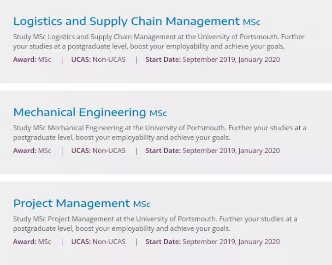Click the Mechanical Engineering description paragraph
This screenshot has width=332, height=265.
pos(160,132)
